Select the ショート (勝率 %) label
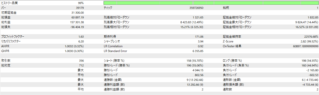The width and height of the screenshot is (319, 95). (114, 61)
